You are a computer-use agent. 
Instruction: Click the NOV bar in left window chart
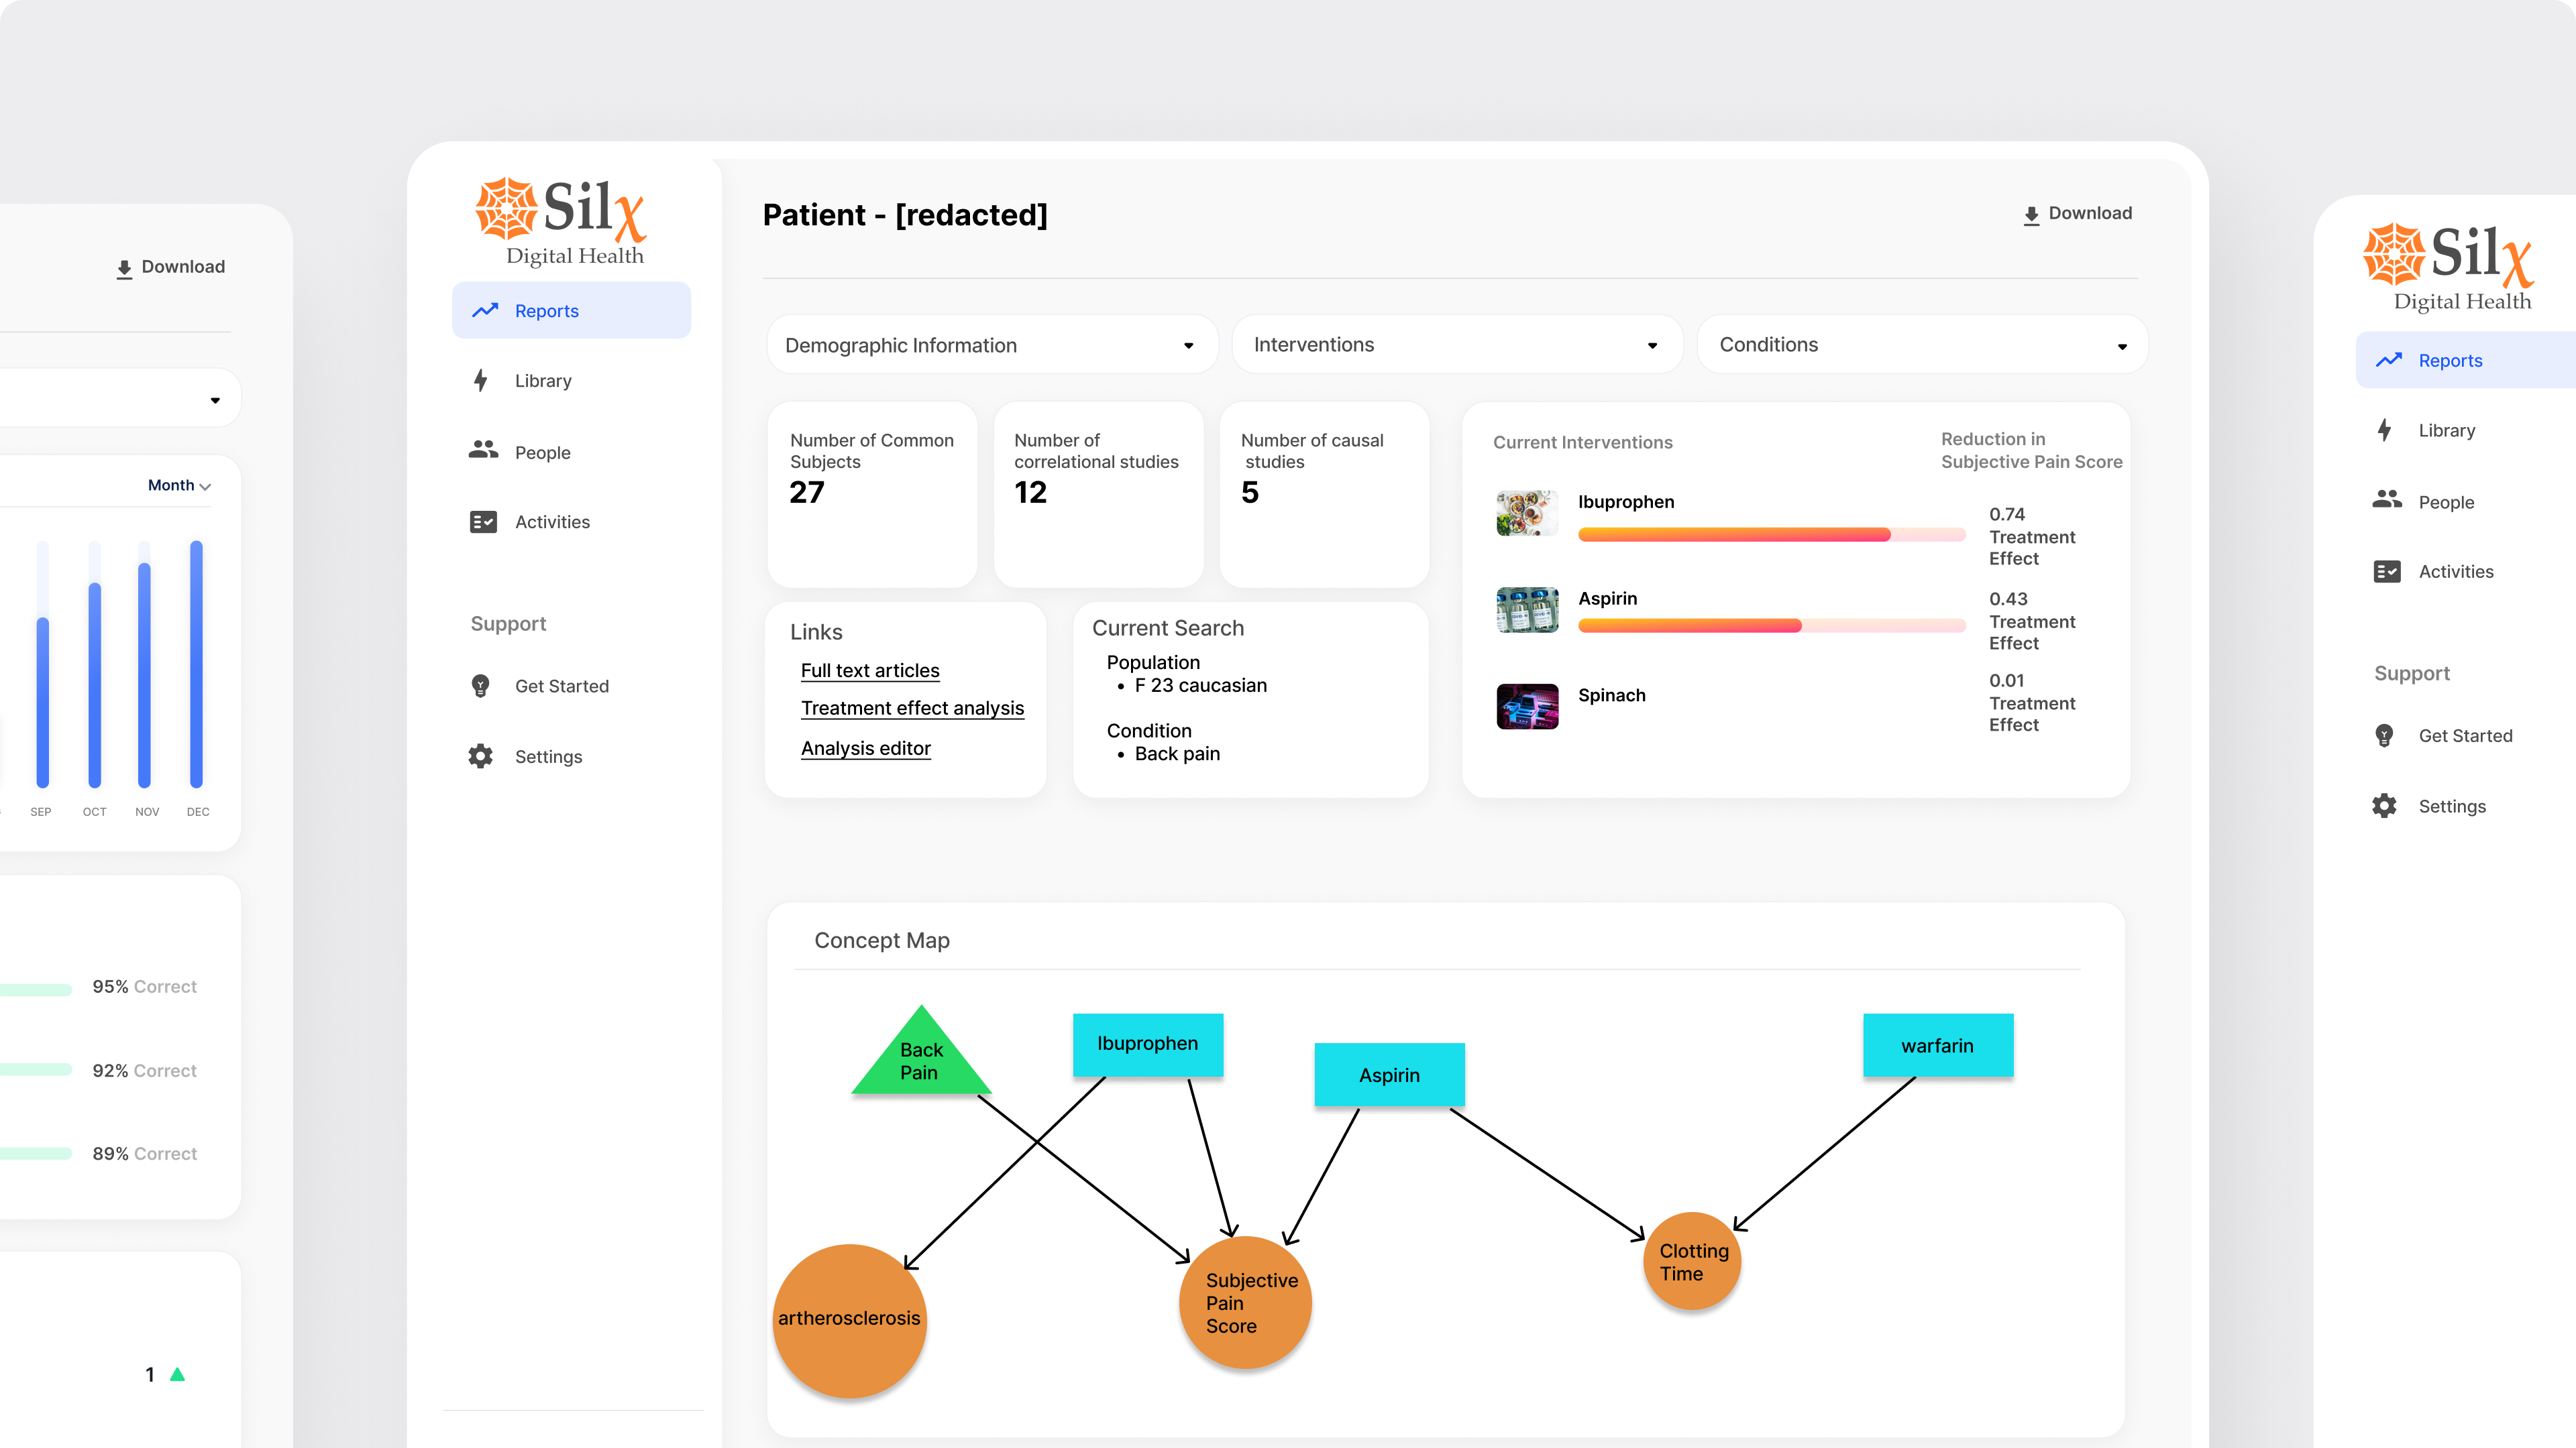click(145, 664)
